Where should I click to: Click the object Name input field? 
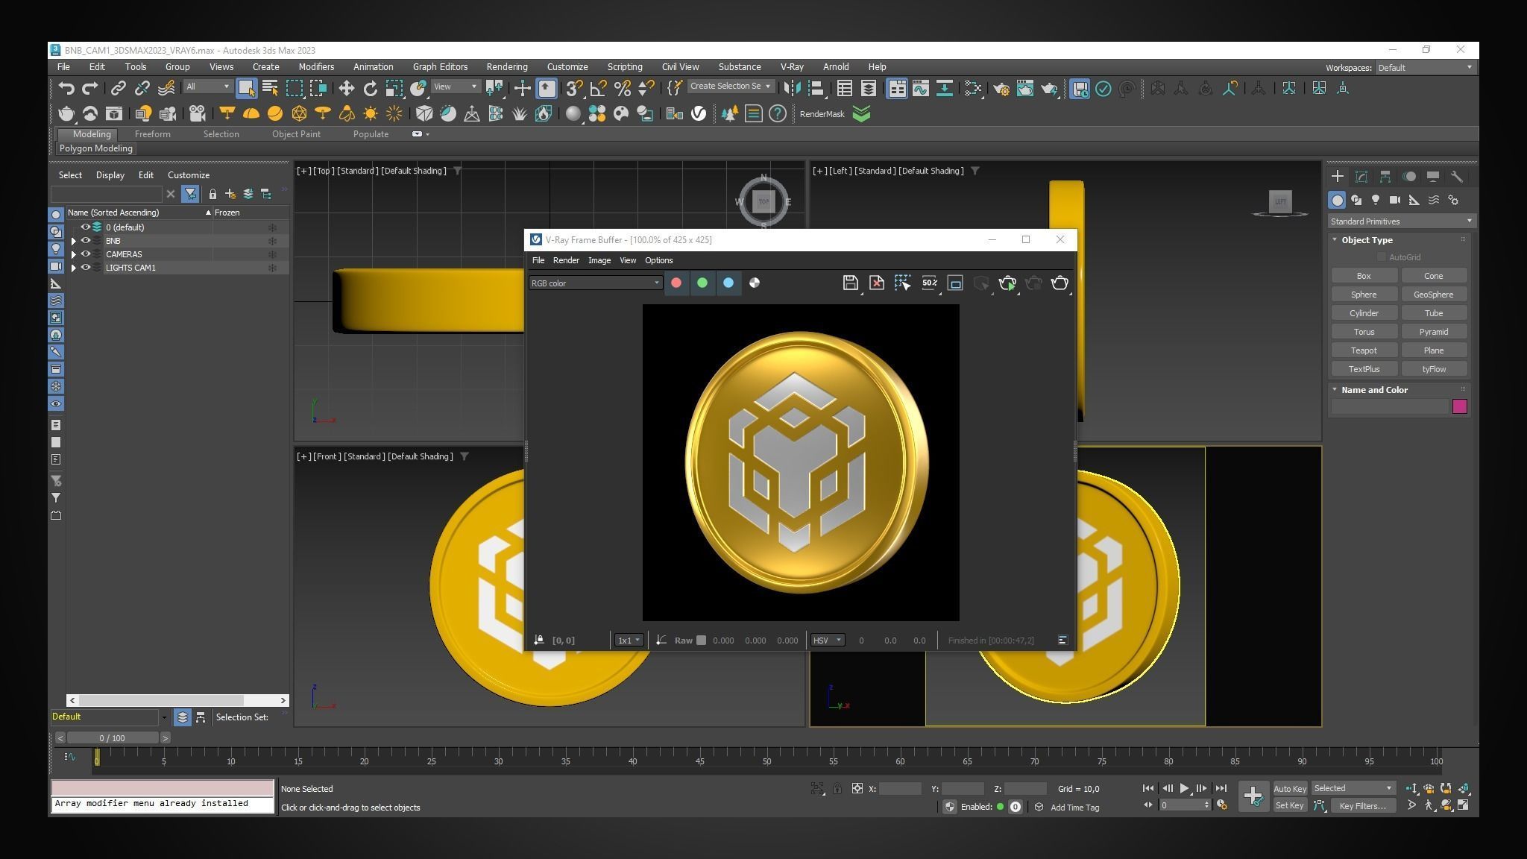point(1389,406)
